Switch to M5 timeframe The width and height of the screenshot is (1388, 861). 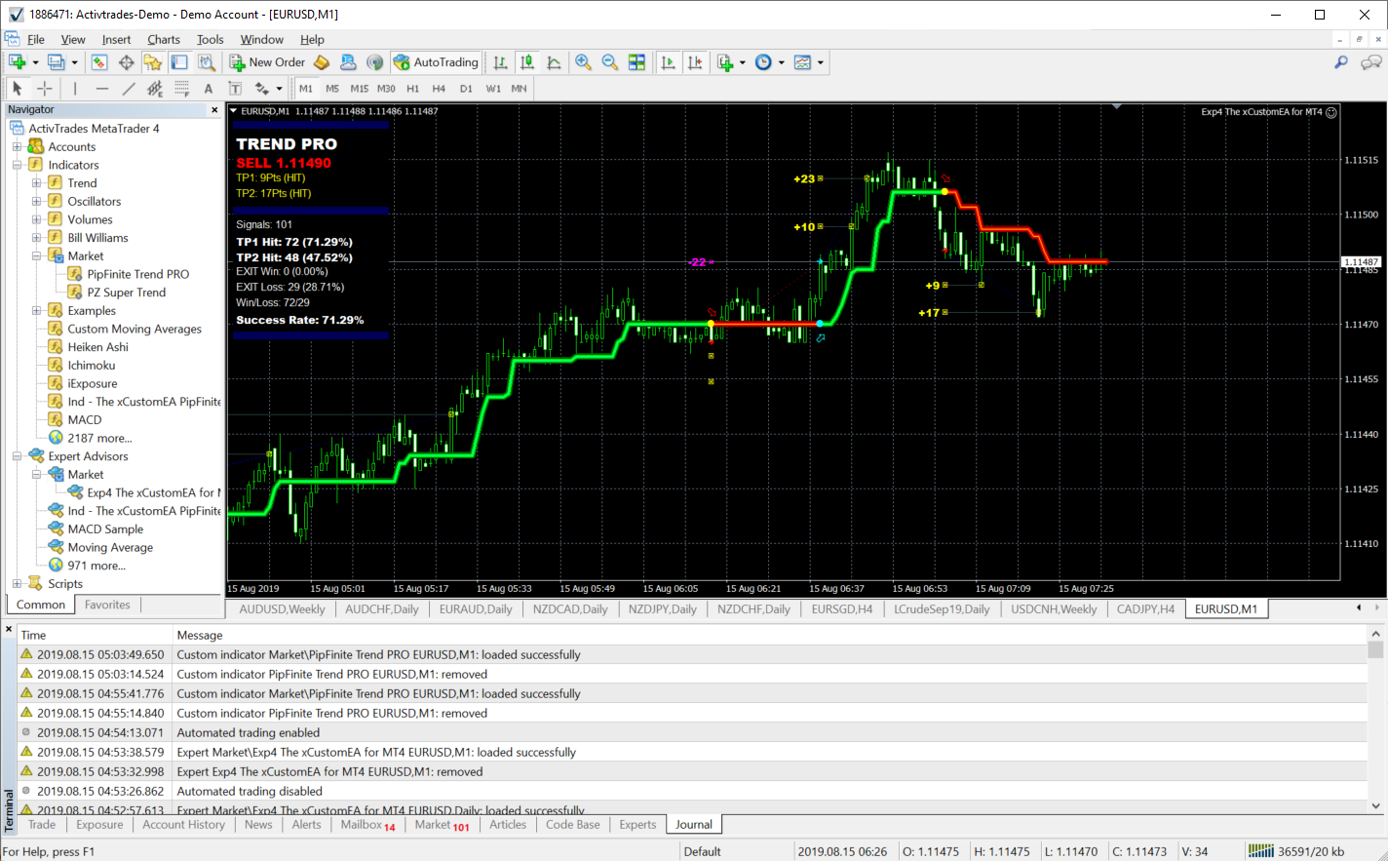point(332,89)
